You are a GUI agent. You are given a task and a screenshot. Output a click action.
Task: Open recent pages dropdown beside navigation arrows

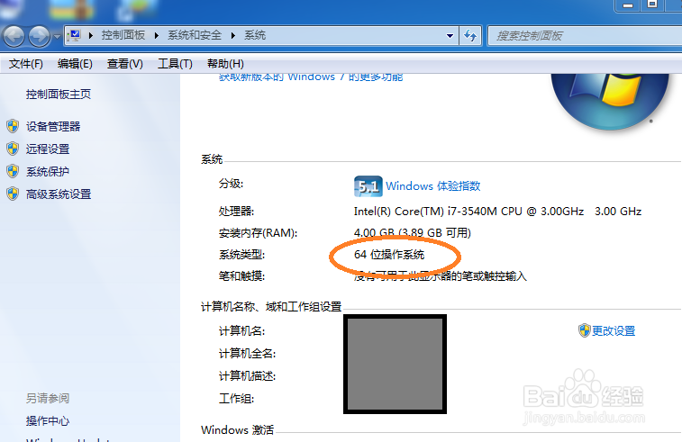click(x=57, y=37)
